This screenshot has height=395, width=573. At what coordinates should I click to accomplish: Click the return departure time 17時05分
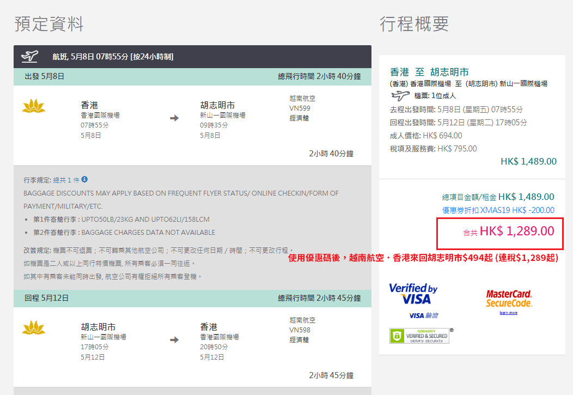(95, 347)
